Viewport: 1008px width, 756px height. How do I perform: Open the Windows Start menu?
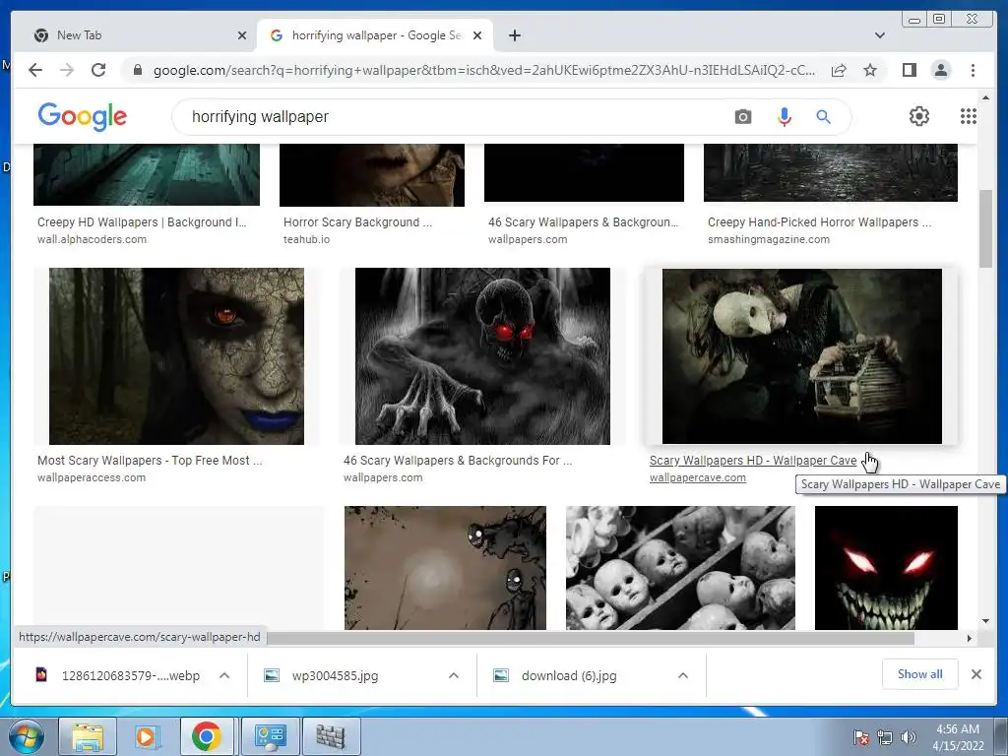(26, 736)
